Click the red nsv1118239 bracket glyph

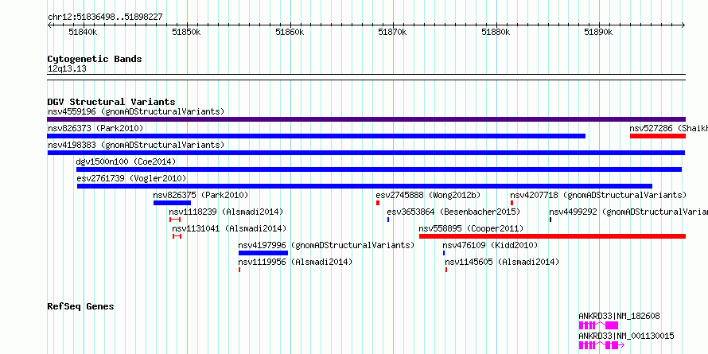(175, 220)
